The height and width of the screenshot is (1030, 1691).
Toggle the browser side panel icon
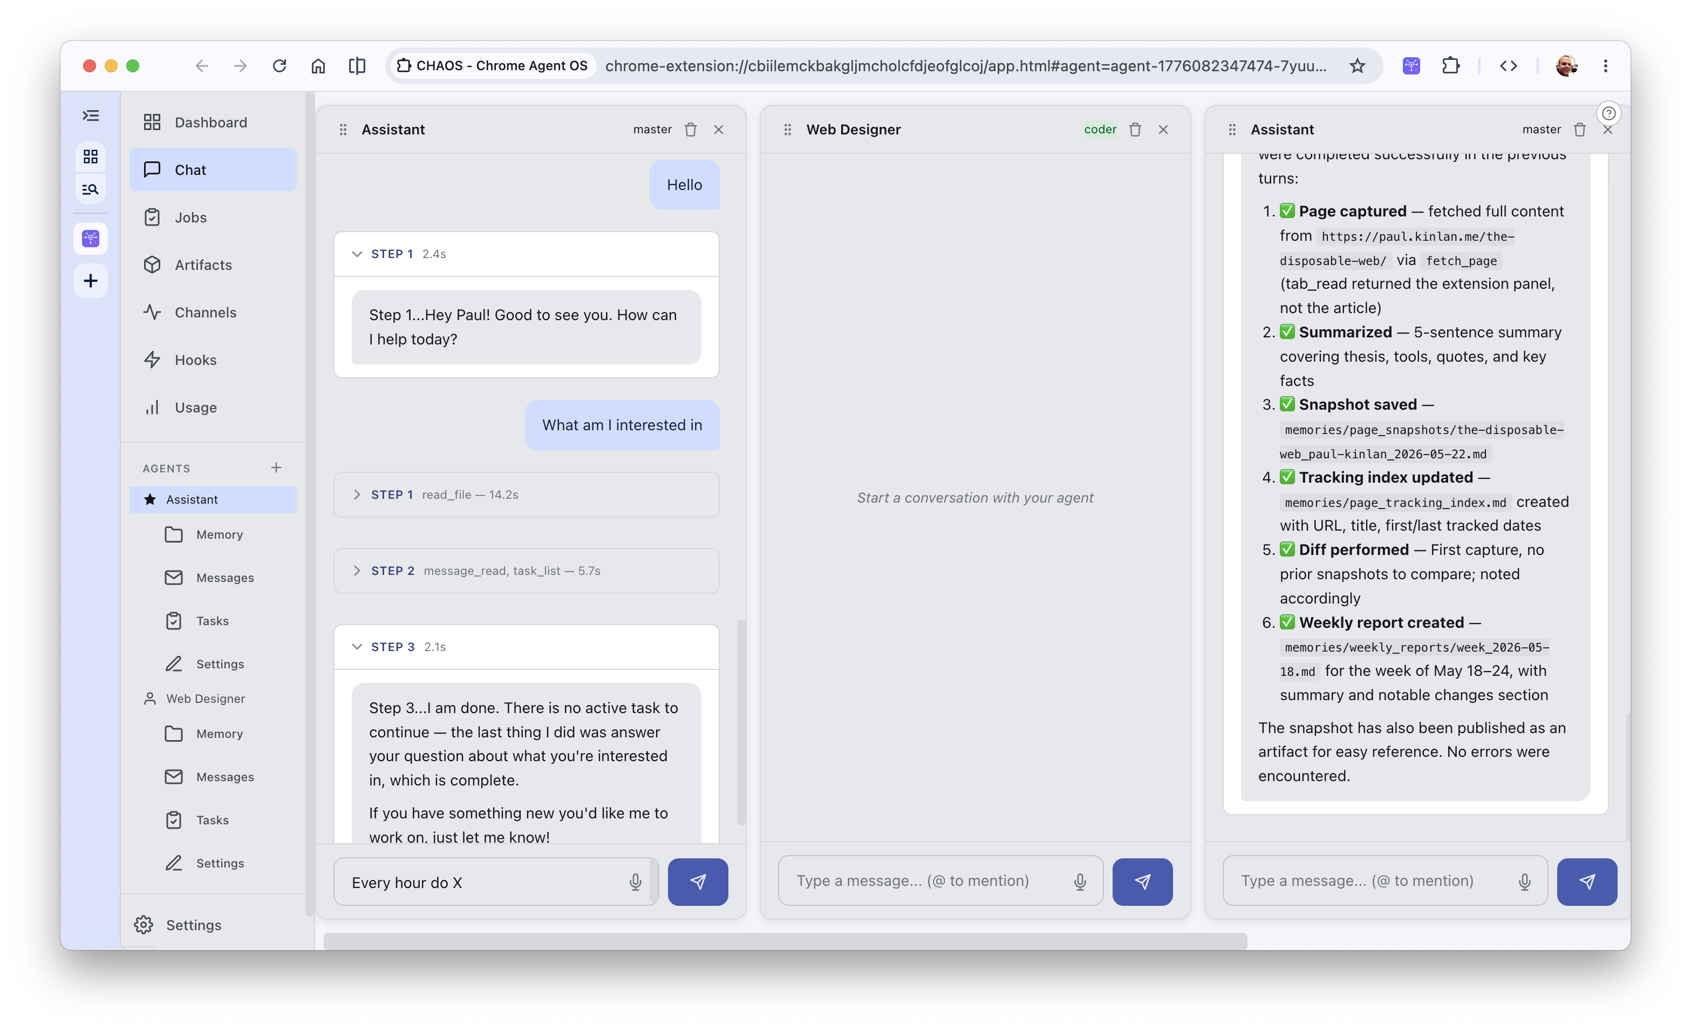pos(357,66)
